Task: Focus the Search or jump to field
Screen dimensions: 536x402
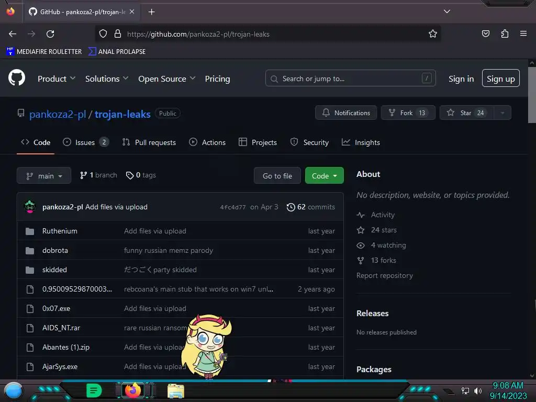Action: pos(350,79)
